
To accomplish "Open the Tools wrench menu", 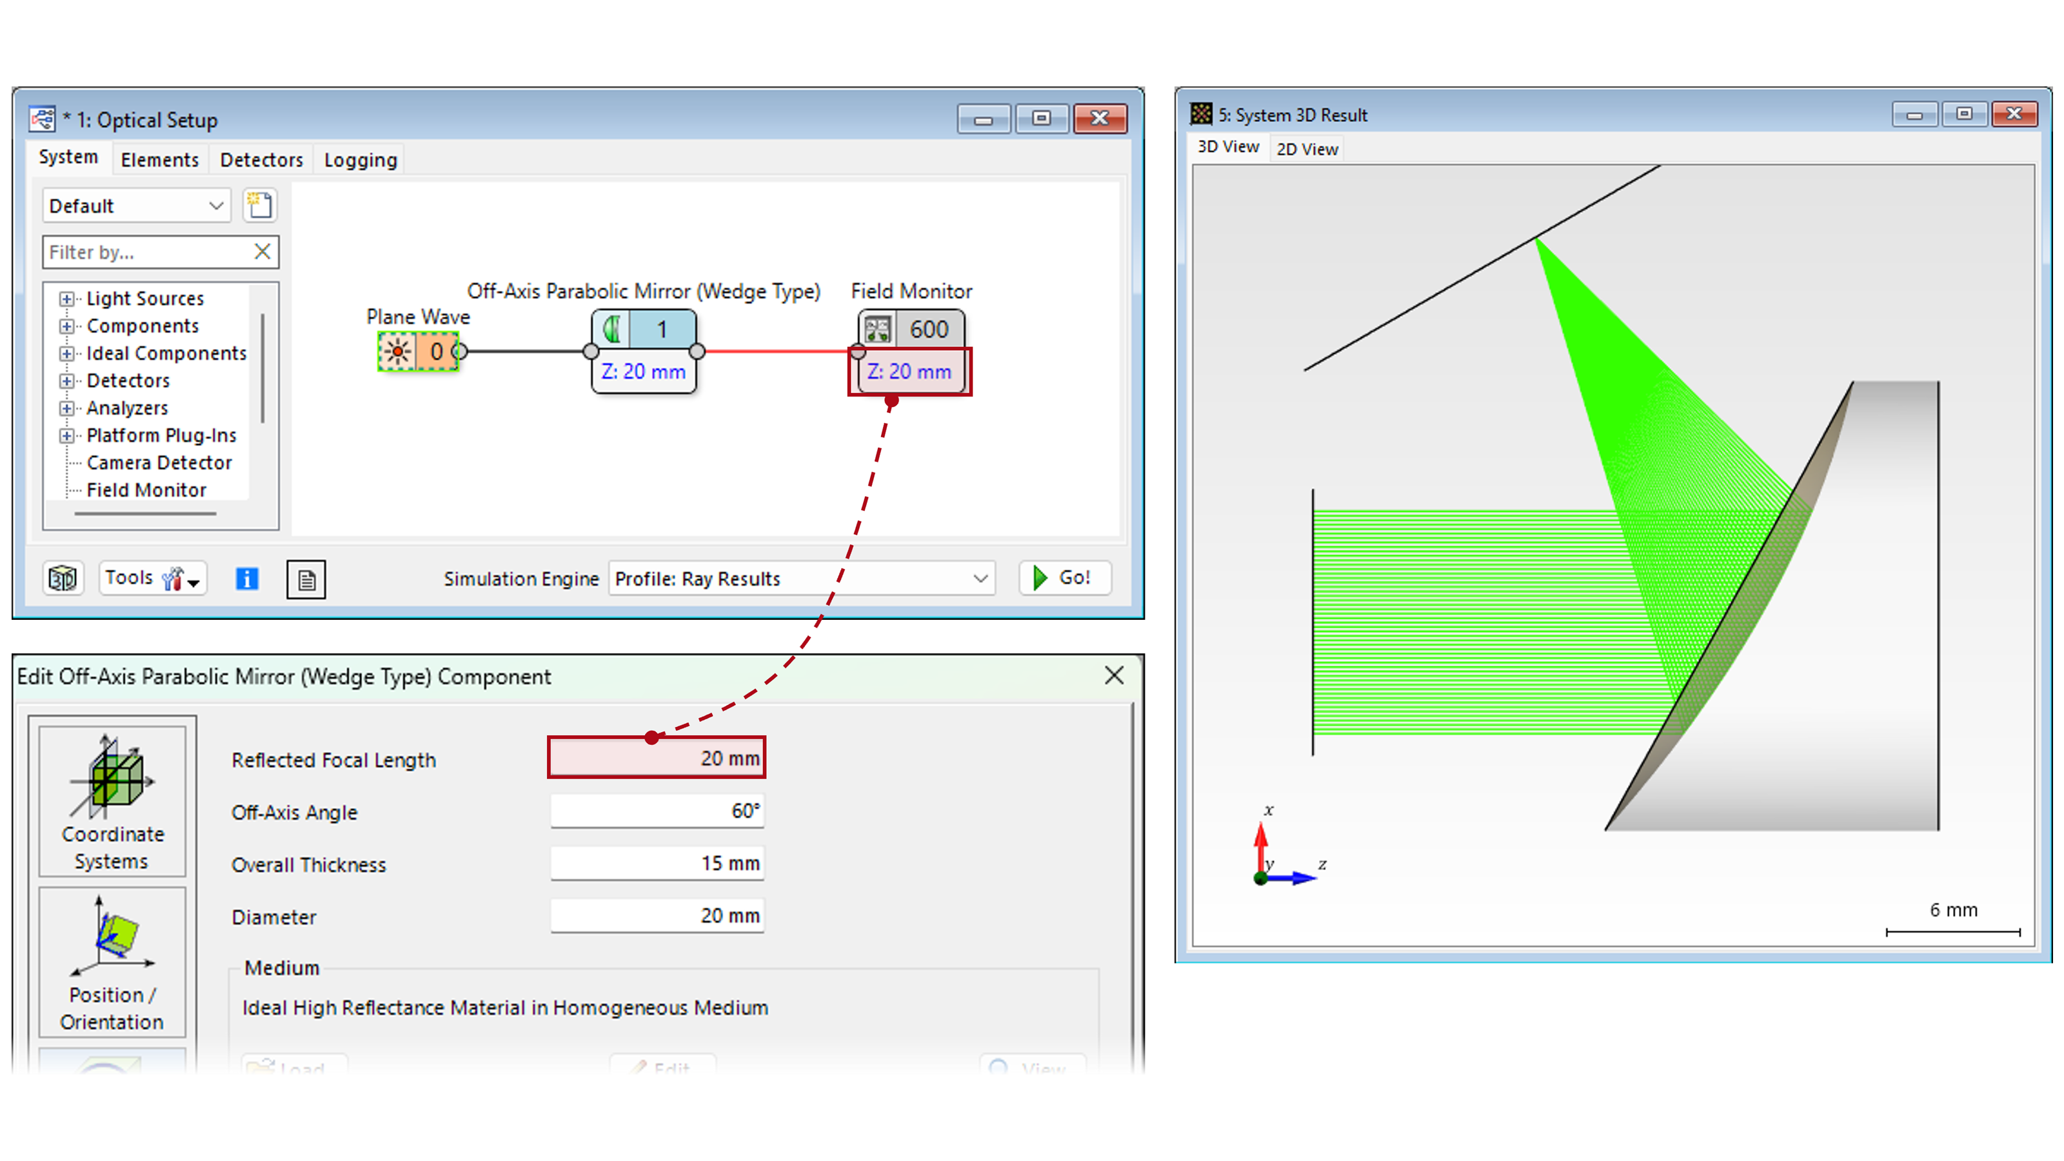I will pyautogui.click(x=153, y=578).
